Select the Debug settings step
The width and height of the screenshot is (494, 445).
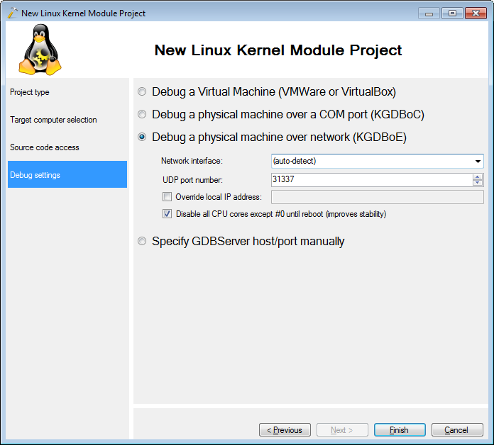[x=67, y=174]
